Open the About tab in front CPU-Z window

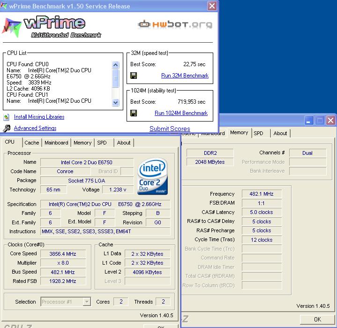pyautogui.click(x=124, y=143)
